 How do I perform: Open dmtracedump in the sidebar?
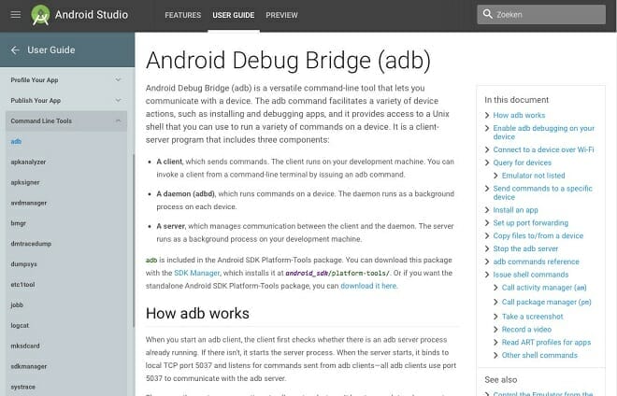(x=31, y=244)
